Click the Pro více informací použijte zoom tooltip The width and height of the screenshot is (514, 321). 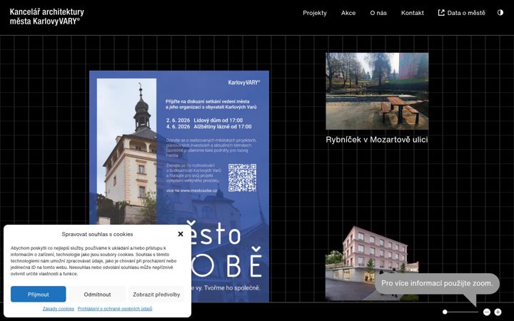pyautogui.click(x=437, y=283)
